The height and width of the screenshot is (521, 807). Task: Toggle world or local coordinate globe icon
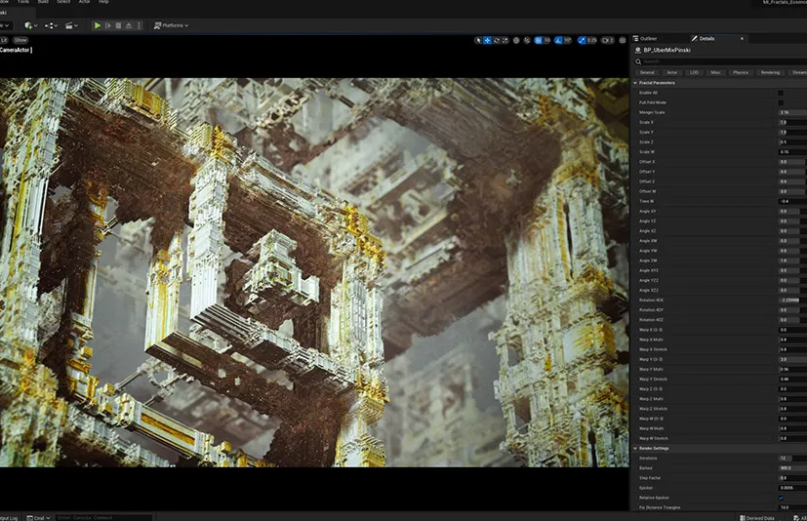pos(516,40)
